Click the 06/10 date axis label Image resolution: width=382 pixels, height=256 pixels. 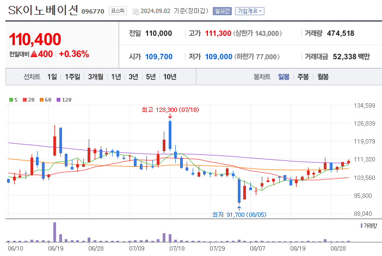click(x=15, y=248)
